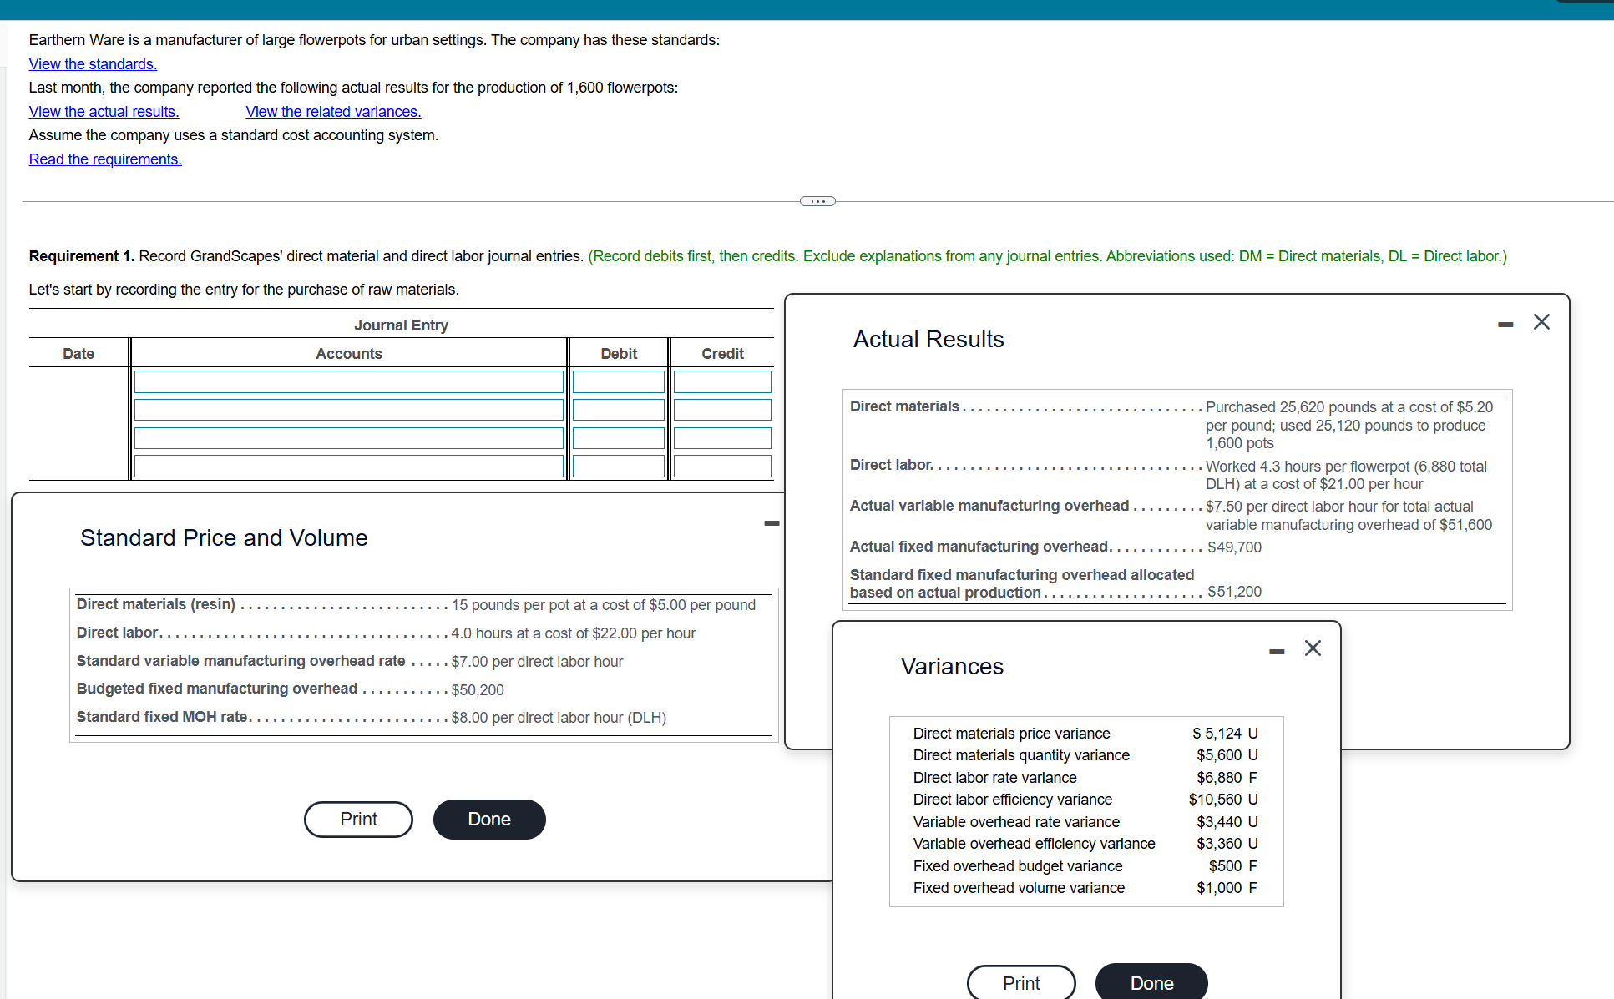Screen dimensions: 1614x999
Task: Click the first row Credit field
Action: pyautogui.click(x=721, y=382)
